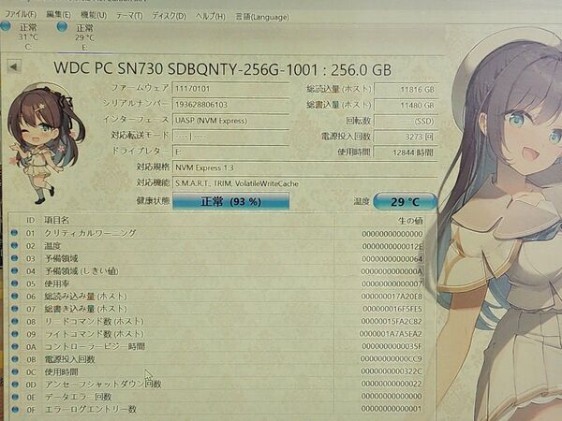Click the status icon for row 03 予備領域
Screen dimensions: 562x421
(14, 258)
